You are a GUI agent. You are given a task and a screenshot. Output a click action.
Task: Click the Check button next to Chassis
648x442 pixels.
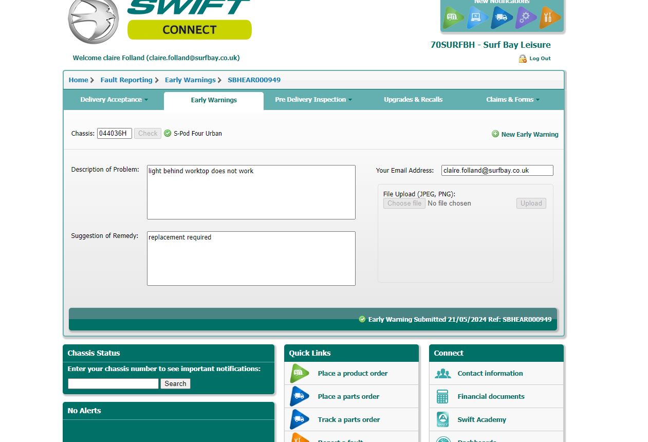[x=148, y=133]
